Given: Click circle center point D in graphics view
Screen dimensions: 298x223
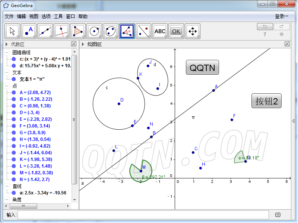Looking at the screenshot, I should point(119,104).
